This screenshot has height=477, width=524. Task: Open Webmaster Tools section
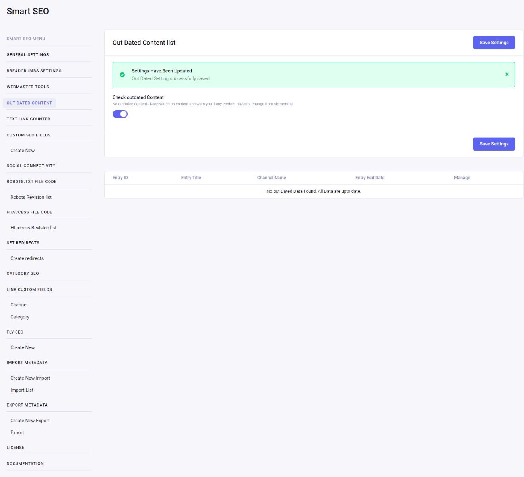coord(28,87)
